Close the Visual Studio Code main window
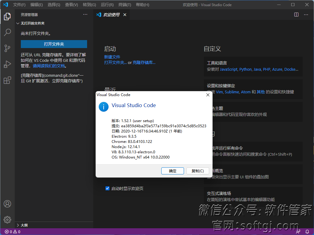Image resolution: width=314 pixels, height=235 pixels. pos(307,5)
